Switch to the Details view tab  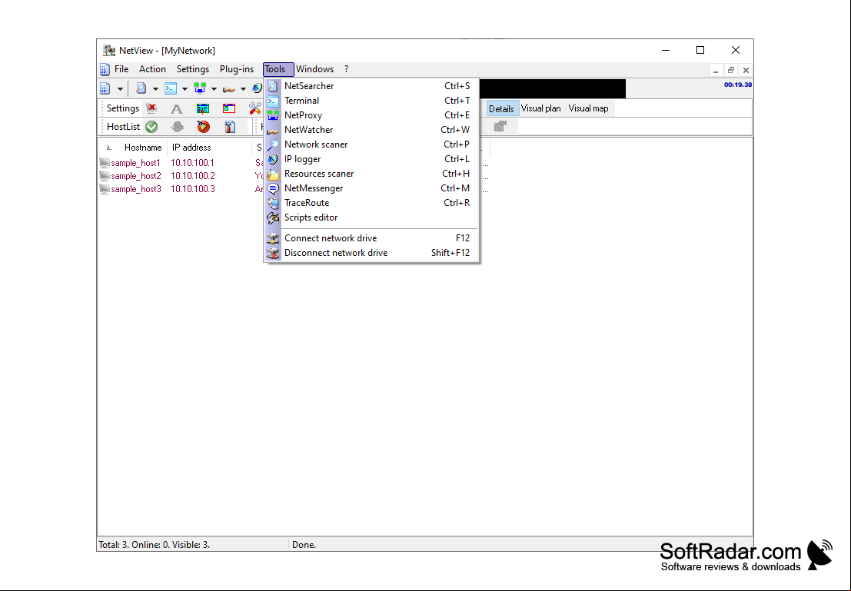501,108
